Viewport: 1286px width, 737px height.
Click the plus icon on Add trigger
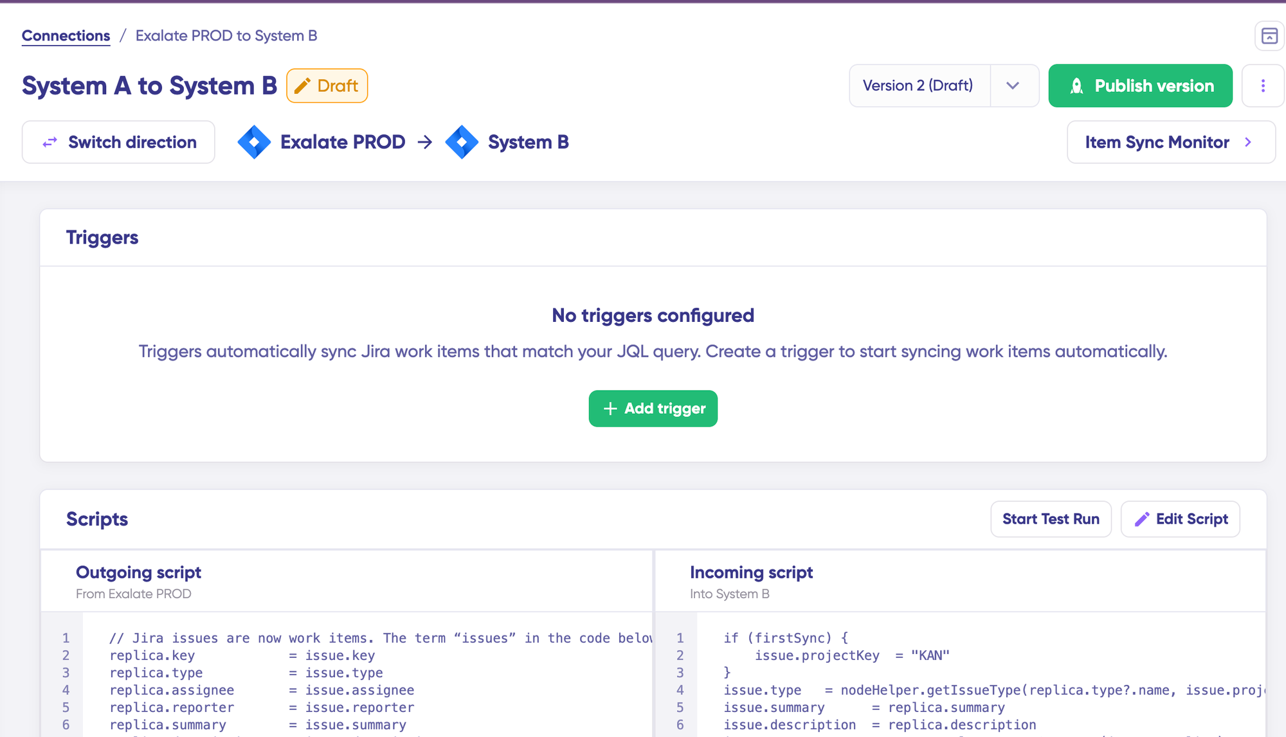pos(610,409)
